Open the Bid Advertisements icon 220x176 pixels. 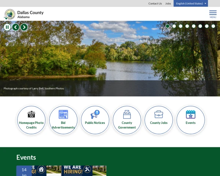[x=63, y=114]
